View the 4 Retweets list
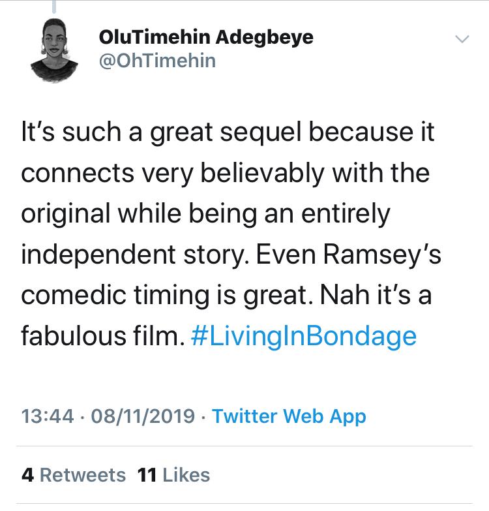Viewport: 489px width, 511px height. [74, 474]
